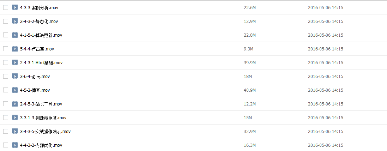The width and height of the screenshot is (387, 151).
Task: Select the checkbox beside 5-4-4-点击率.mov
Action: [6, 49]
